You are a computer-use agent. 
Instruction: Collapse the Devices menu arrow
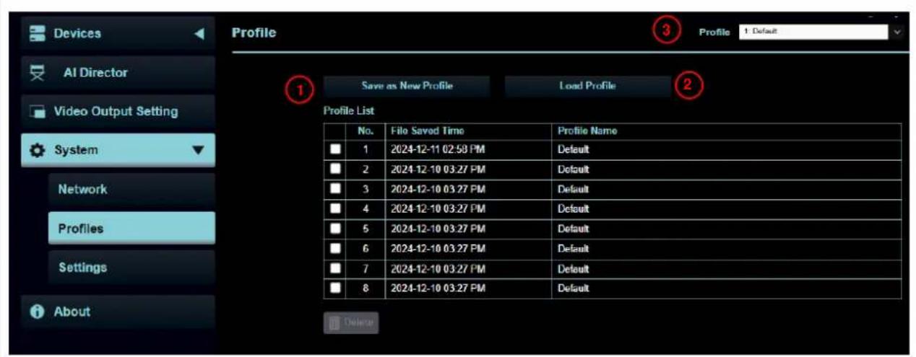click(200, 34)
